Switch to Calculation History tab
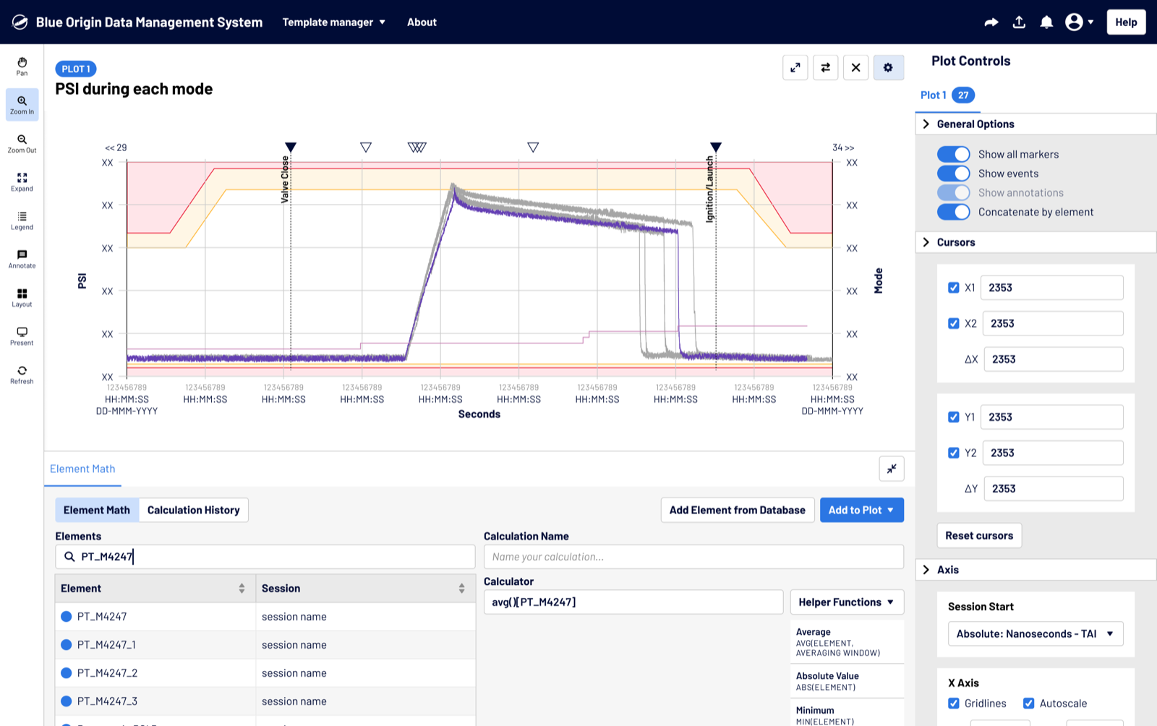Screen dimensions: 1157x726 193,510
